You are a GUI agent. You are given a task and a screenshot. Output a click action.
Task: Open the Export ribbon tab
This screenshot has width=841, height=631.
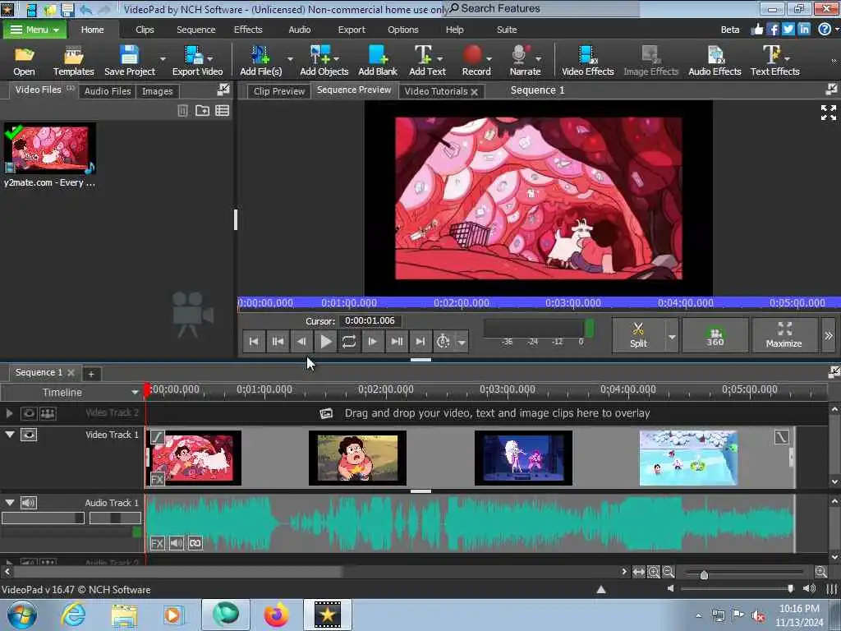pos(352,30)
